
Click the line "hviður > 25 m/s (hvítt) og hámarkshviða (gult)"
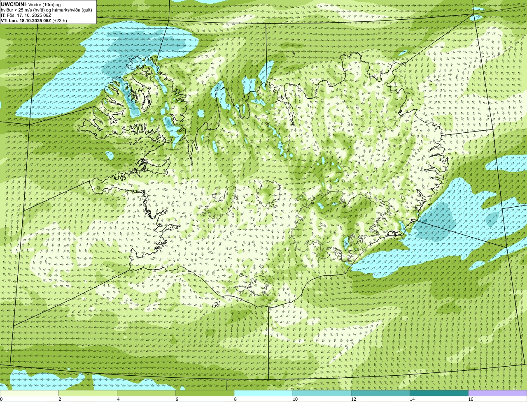click(47, 9)
